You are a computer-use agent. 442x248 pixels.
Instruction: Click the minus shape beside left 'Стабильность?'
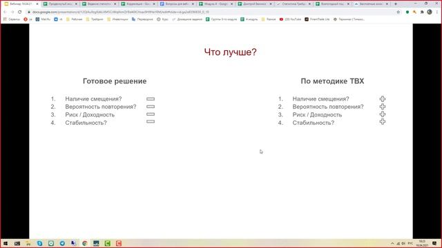pyautogui.click(x=151, y=122)
